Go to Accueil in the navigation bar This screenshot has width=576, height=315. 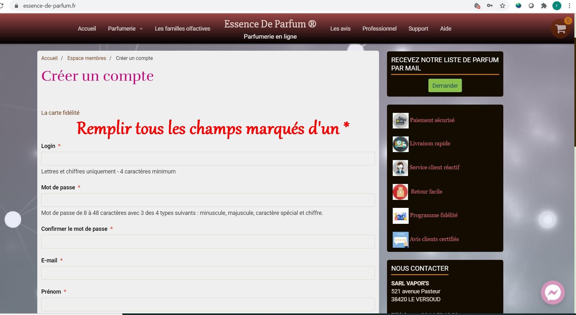point(87,29)
